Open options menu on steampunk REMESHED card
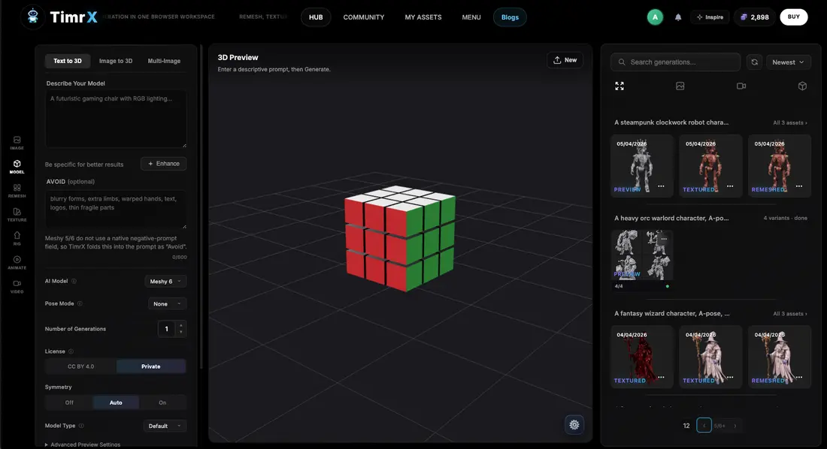Viewport: 827px width, 449px height. coord(799,186)
